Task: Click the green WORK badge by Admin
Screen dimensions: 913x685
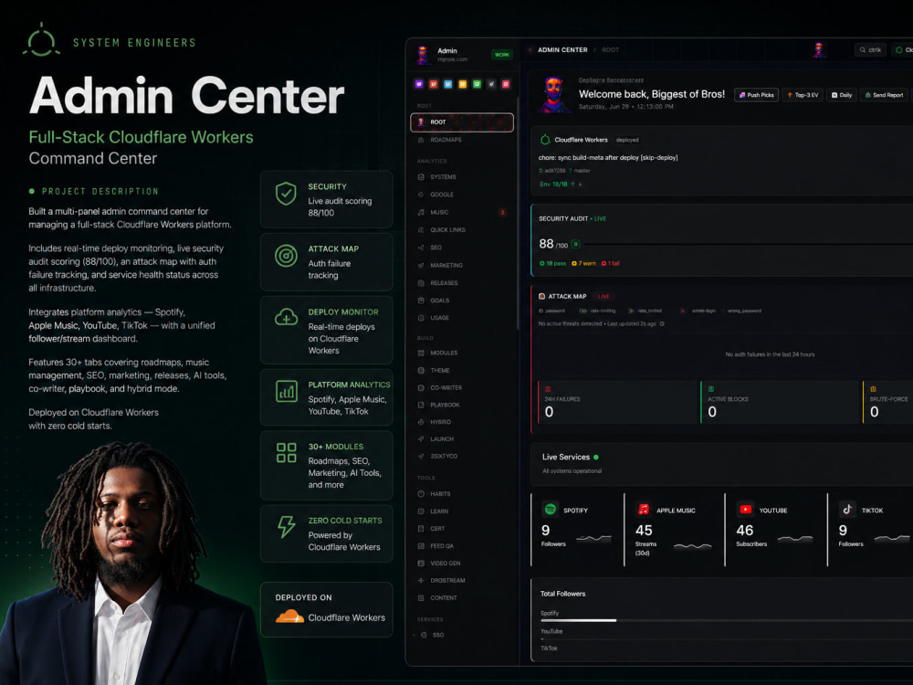Action: (x=502, y=55)
